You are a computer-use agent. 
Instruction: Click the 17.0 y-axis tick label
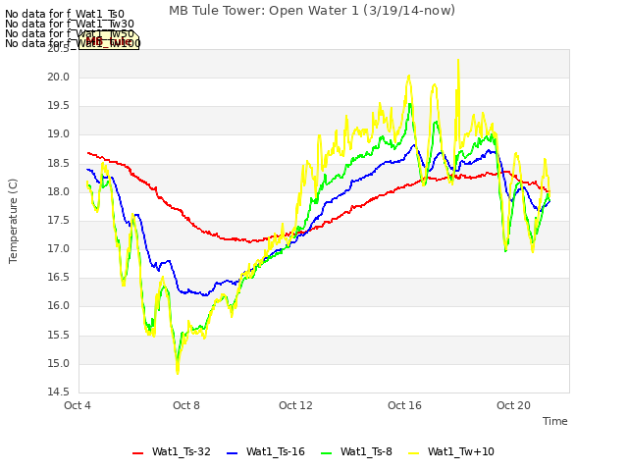point(59,248)
